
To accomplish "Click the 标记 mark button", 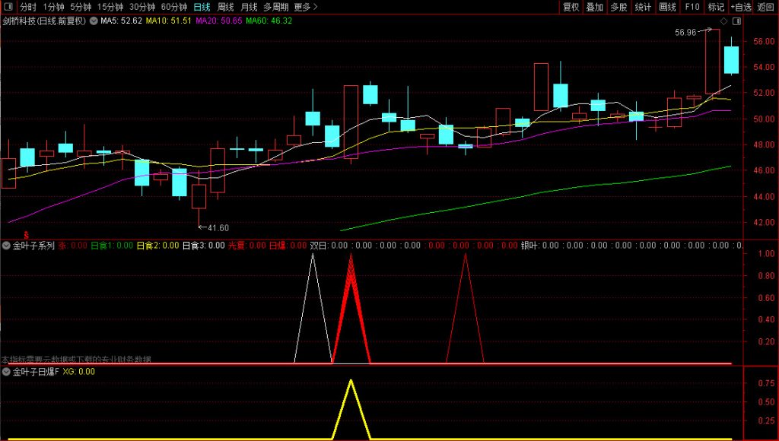I will 715,7.
